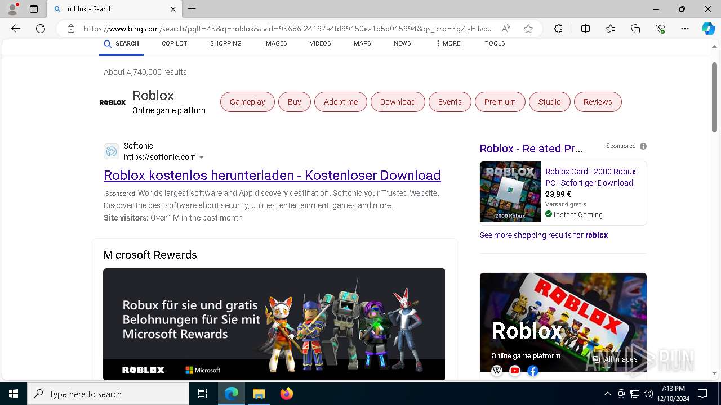Launch Firefox from taskbar

[286, 394]
